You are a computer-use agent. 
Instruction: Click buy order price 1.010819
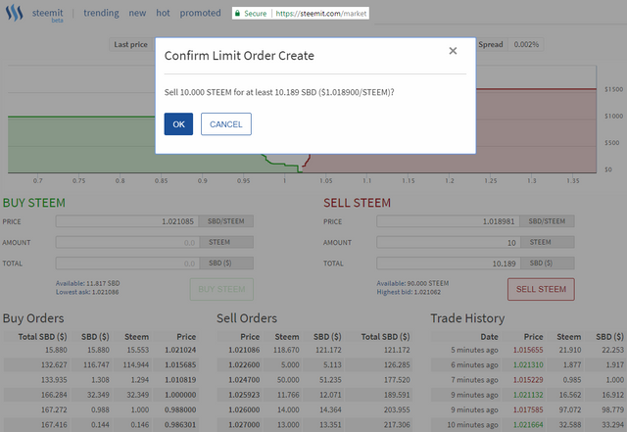[x=180, y=380]
